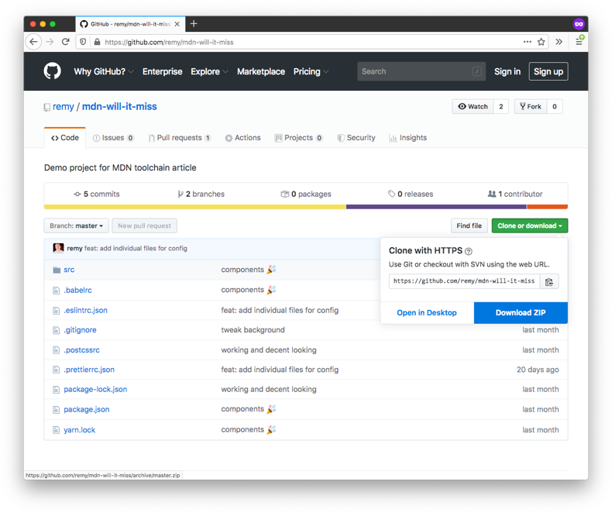Click the .gitignore file icon
The image size is (612, 513).
point(57,330)
